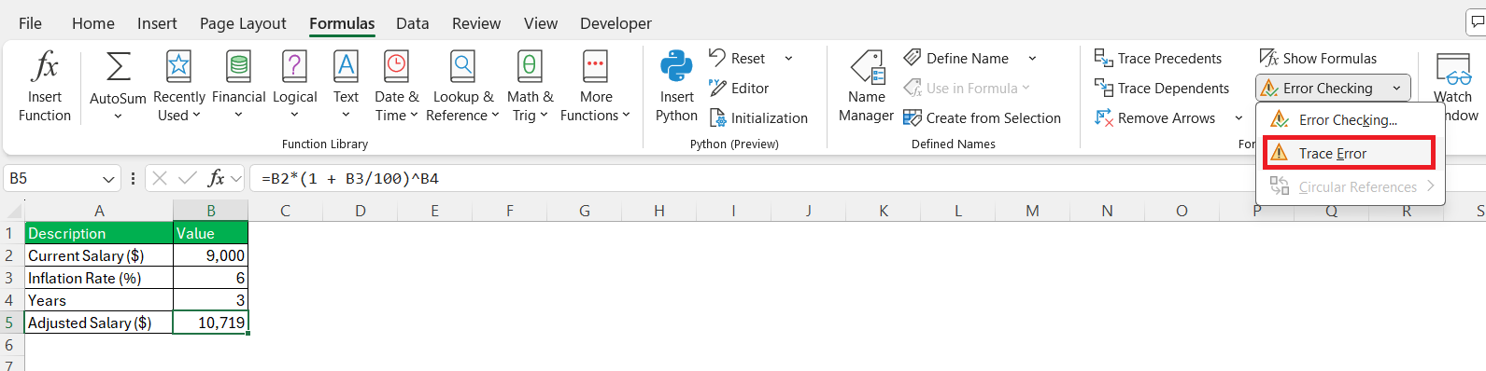
Task: Click Trace Precedents
Action: tap(1158, 58)
